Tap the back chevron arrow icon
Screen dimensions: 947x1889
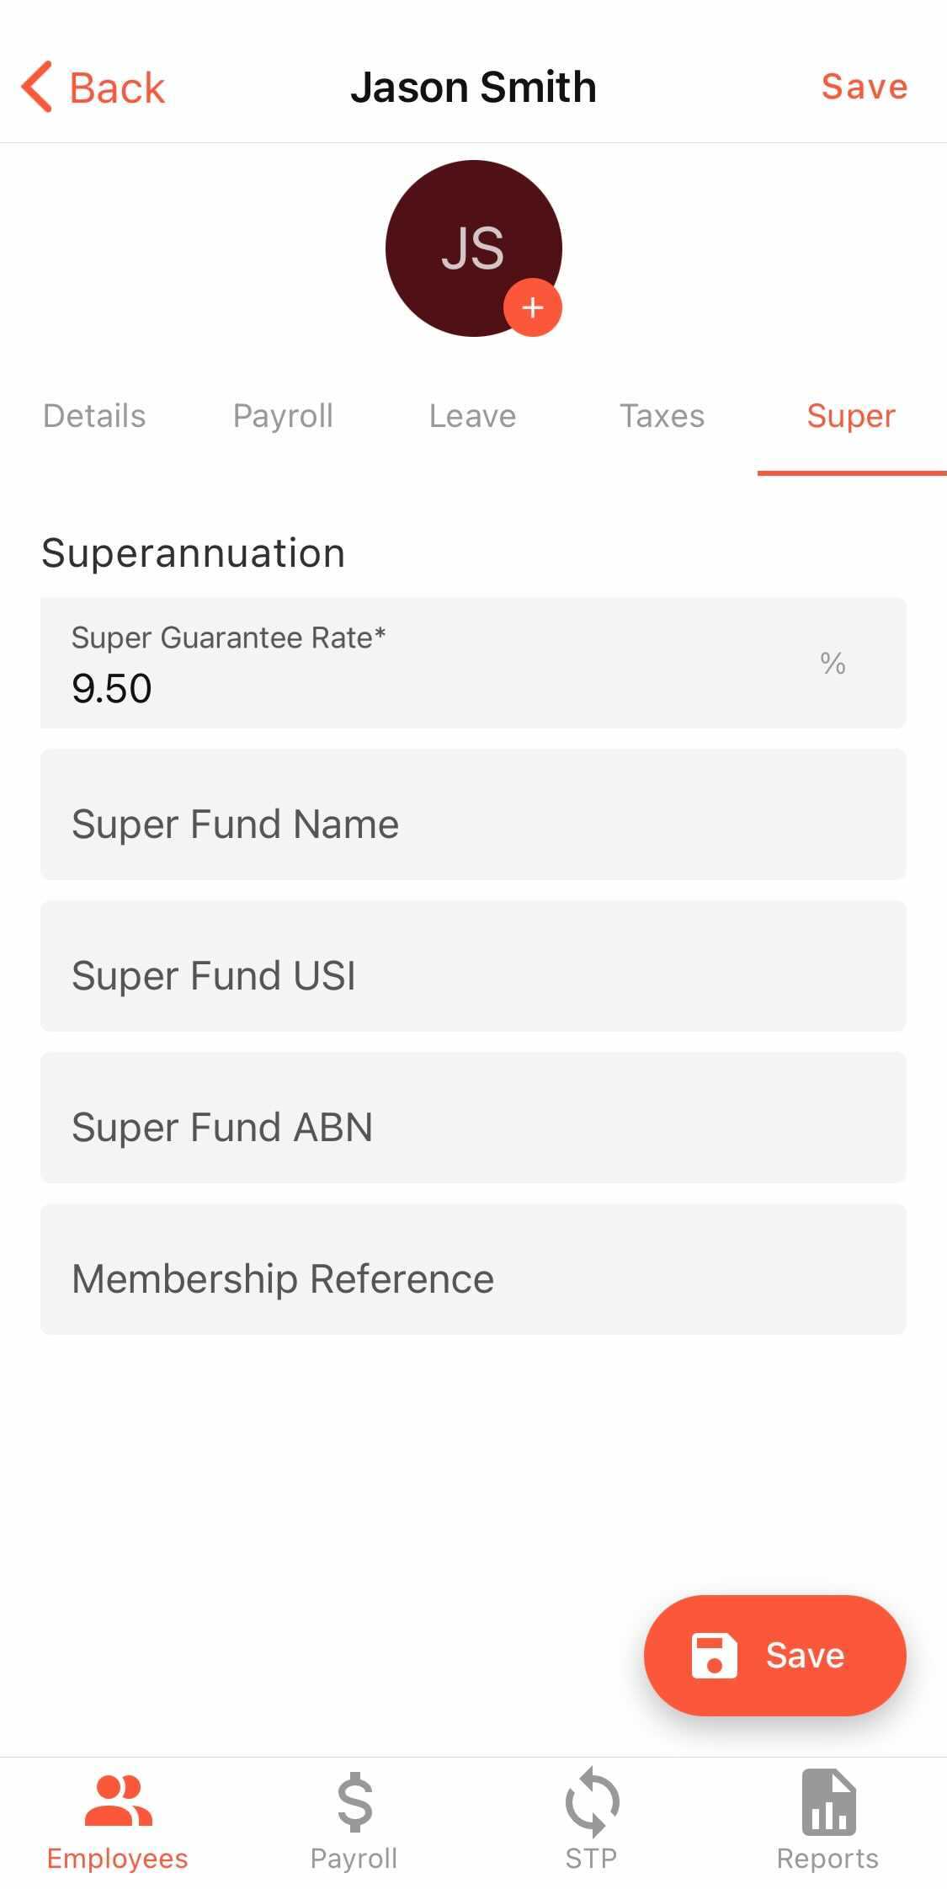coord(37,87)
